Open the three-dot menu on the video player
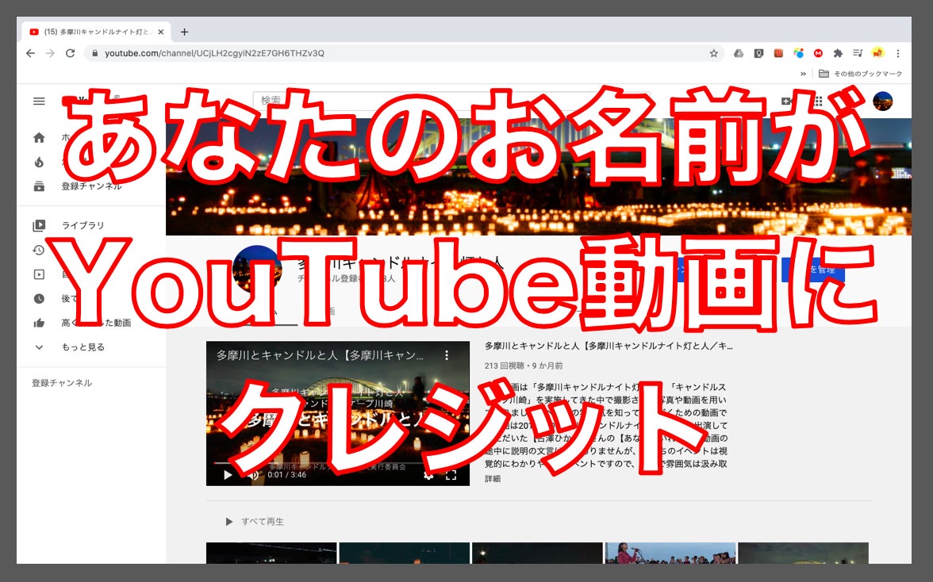 point(447,356)
